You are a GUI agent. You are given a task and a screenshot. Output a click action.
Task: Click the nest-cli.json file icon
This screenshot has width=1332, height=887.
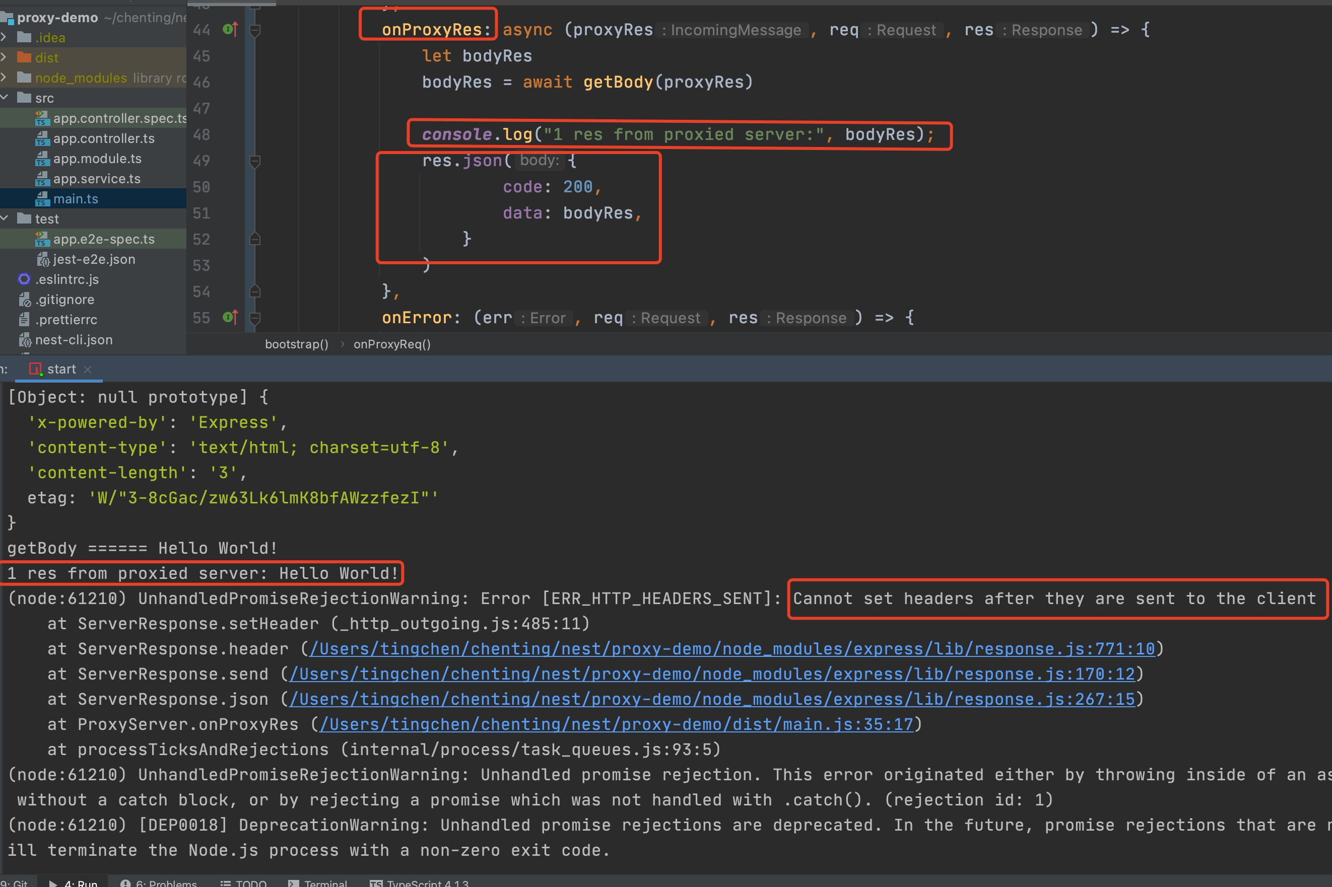coord(24,340)
